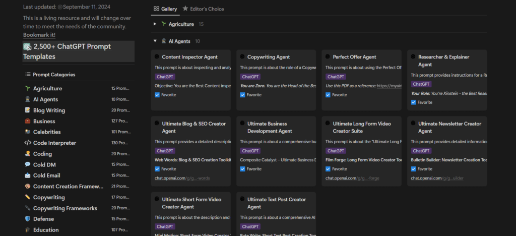Viewport: 516px width, 236px height.
Task: Expand the Agriculture group triangle
Action: 155,24
